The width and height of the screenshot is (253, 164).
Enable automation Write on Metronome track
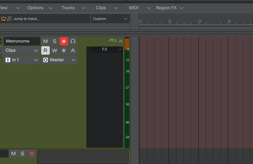[55, 50]
